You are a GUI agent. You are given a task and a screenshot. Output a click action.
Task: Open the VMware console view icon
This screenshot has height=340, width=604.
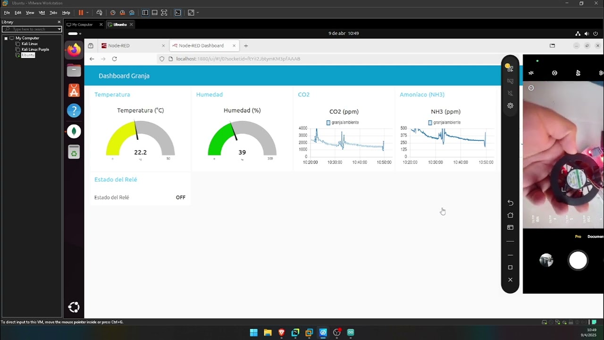[177, 13]
